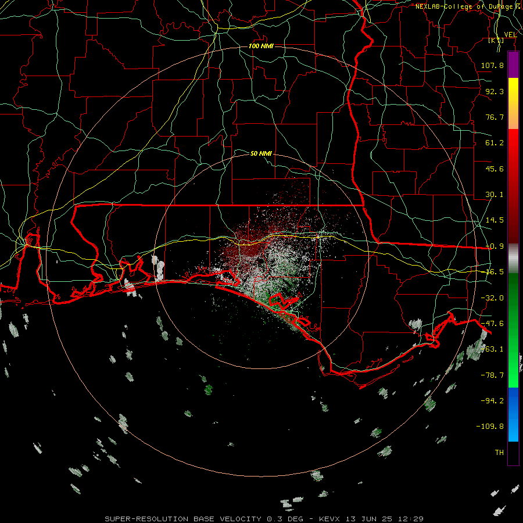Click the -47.6 velocity scale value
This screenshot has width=523, height=523.
pos(492,324)
